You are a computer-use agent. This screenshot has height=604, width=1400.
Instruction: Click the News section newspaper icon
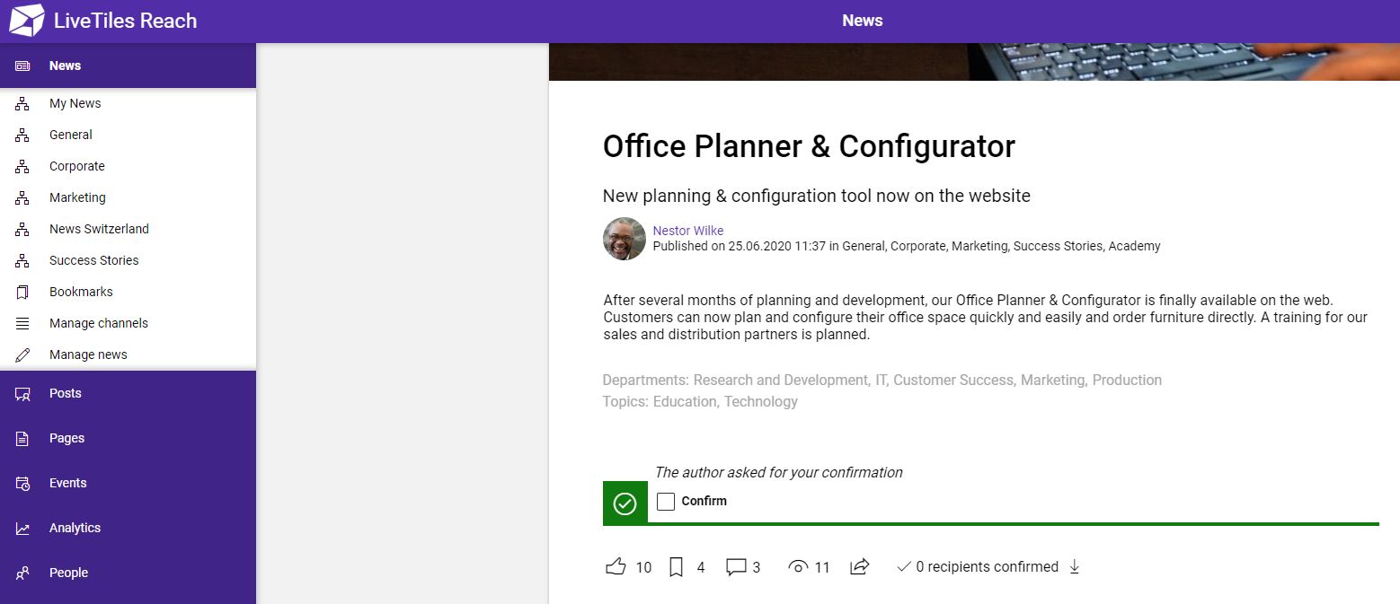pos(22,66)
